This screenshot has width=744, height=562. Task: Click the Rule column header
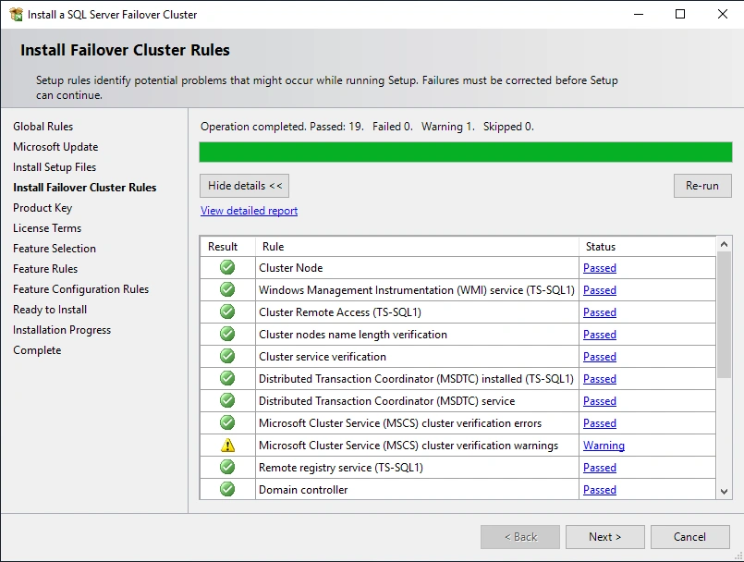(417, 247)
